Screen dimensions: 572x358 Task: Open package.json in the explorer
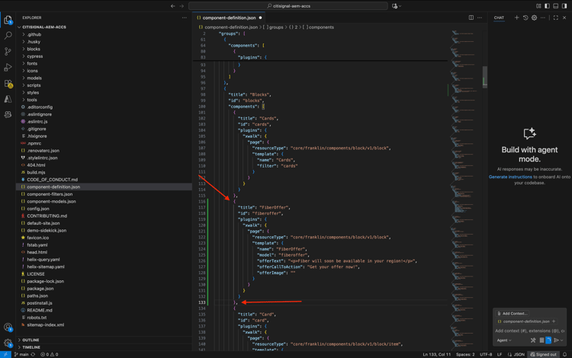pos(40,289)
